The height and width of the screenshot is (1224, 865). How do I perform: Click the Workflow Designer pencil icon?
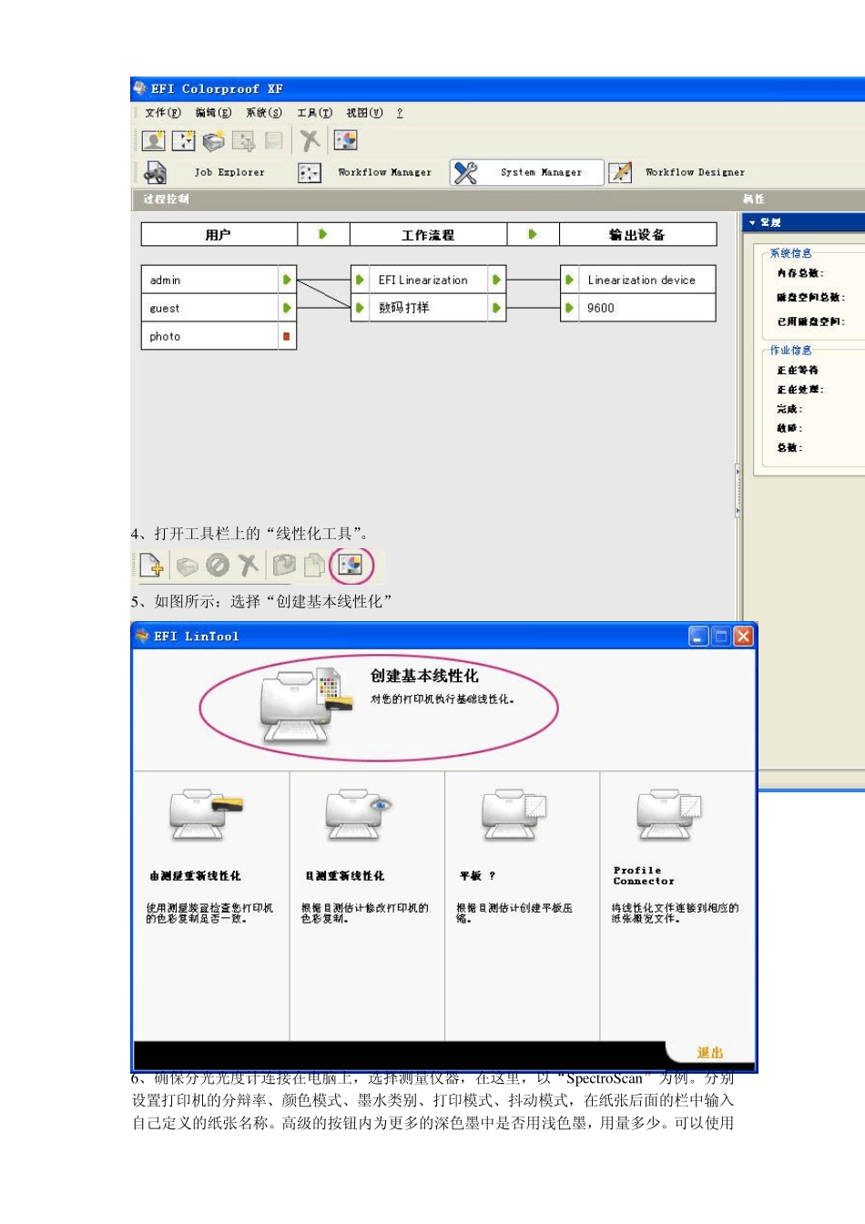point(620,172)
